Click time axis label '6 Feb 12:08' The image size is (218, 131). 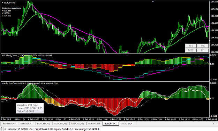75,120
